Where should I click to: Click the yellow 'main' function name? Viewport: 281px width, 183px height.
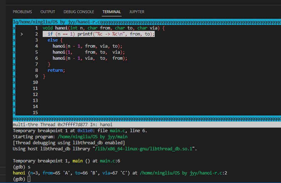pos(78,161)
